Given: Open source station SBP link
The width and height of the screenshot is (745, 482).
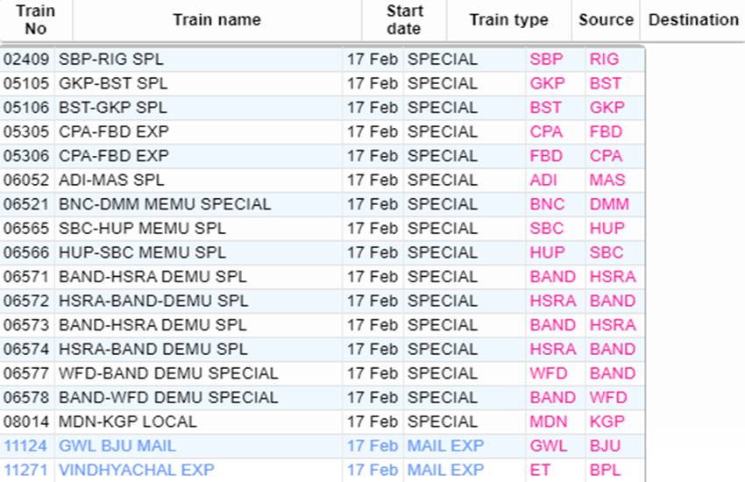Looking at the screenshot, I should tap(546, 60).
